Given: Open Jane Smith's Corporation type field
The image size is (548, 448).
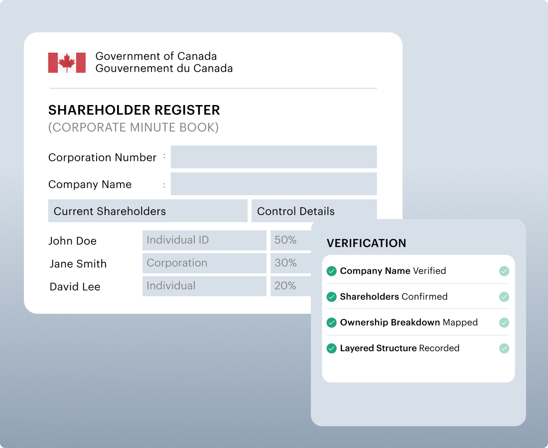Looking at the screenshot, I should 204,263.
